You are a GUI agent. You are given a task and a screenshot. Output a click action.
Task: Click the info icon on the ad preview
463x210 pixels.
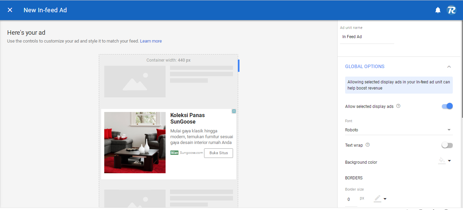point(234,111)
